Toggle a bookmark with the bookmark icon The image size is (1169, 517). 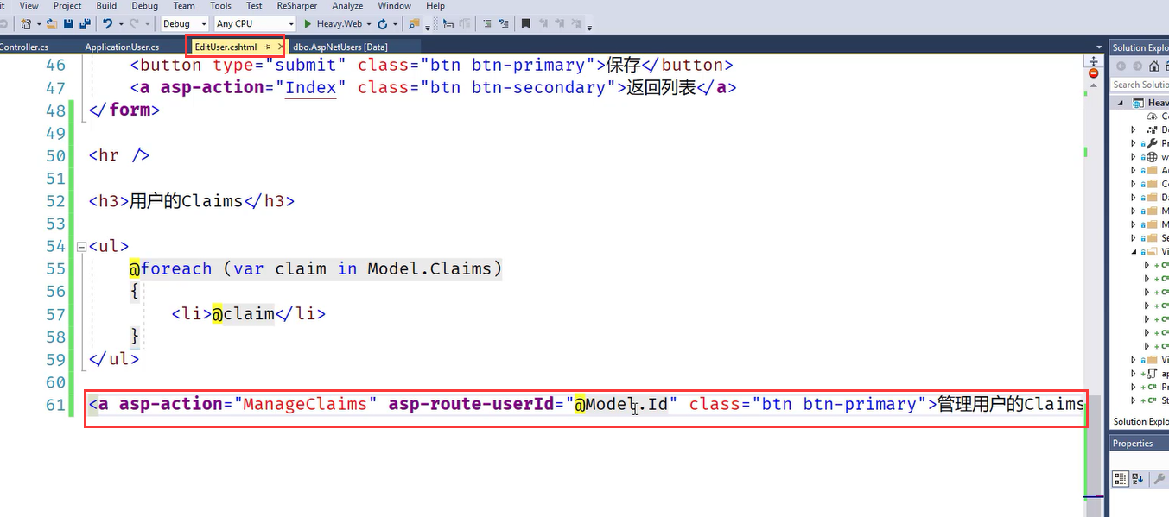coord(525,24)
